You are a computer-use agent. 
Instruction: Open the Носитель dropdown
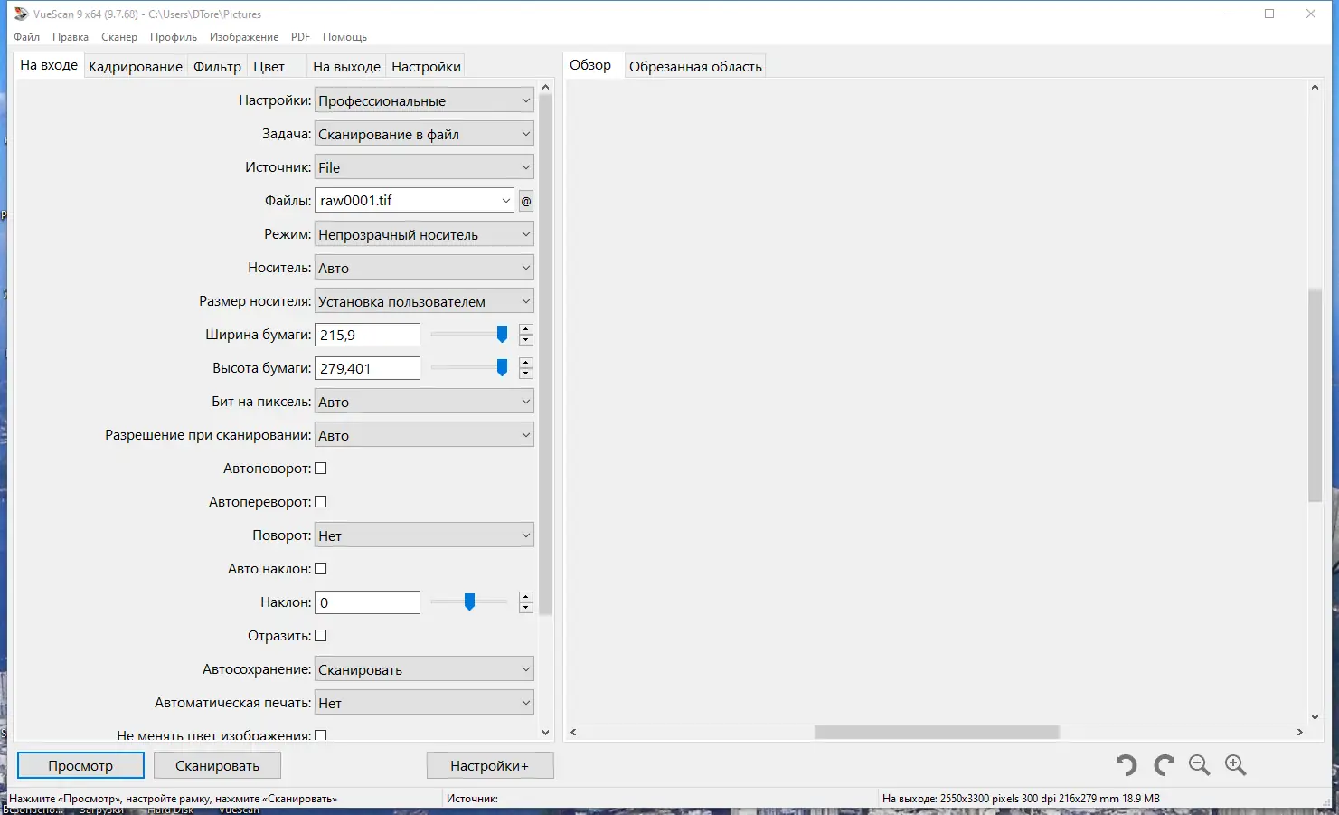pos(424,268)
